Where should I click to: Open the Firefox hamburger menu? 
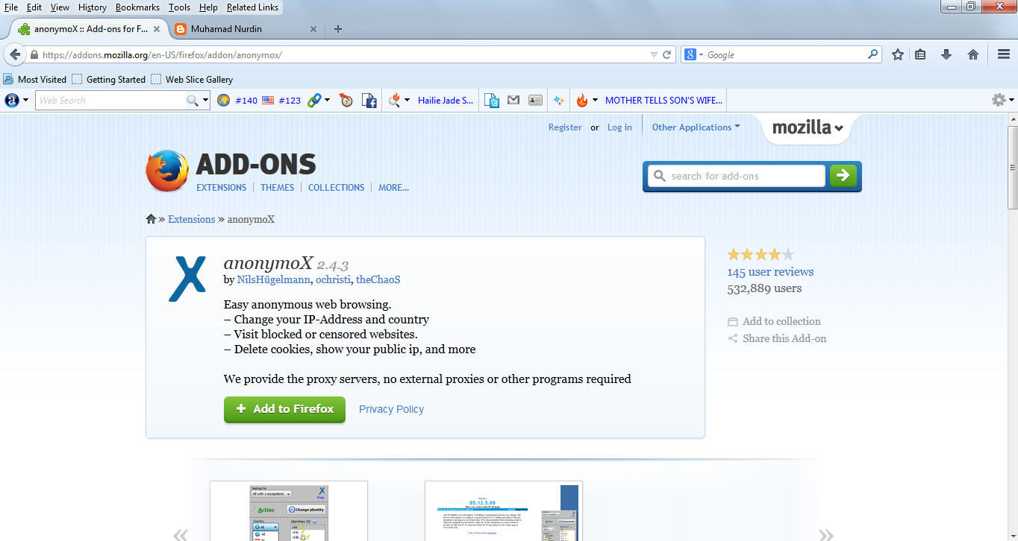tap(1003, 54)
